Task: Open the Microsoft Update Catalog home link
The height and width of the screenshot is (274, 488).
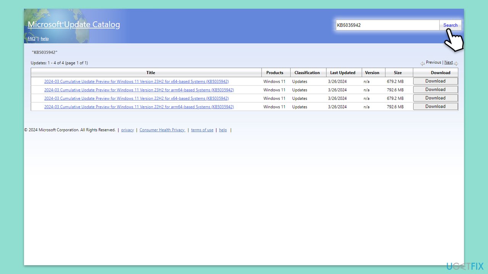Action: pos(74,25)
